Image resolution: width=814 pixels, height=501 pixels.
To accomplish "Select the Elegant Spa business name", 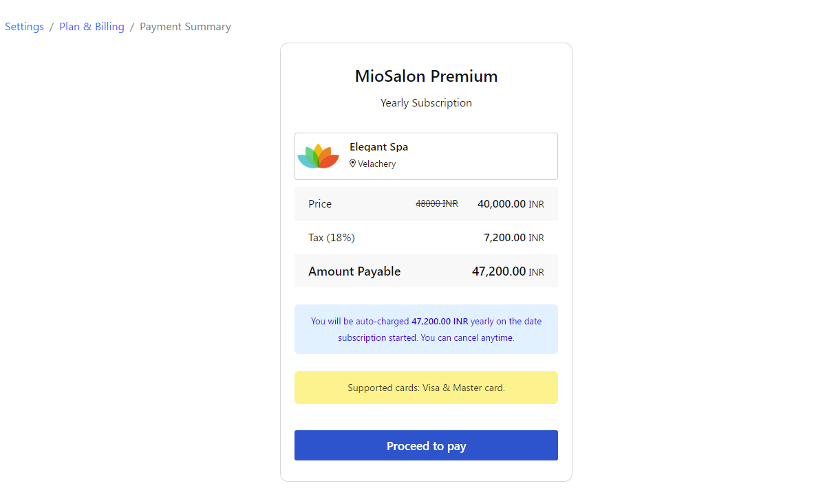I will tap(378, 147).
